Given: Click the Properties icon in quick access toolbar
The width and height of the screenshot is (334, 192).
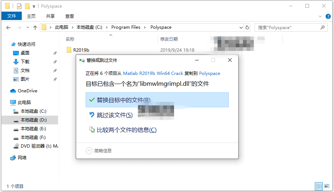Looking at the screenshot, I should [19, 6].
